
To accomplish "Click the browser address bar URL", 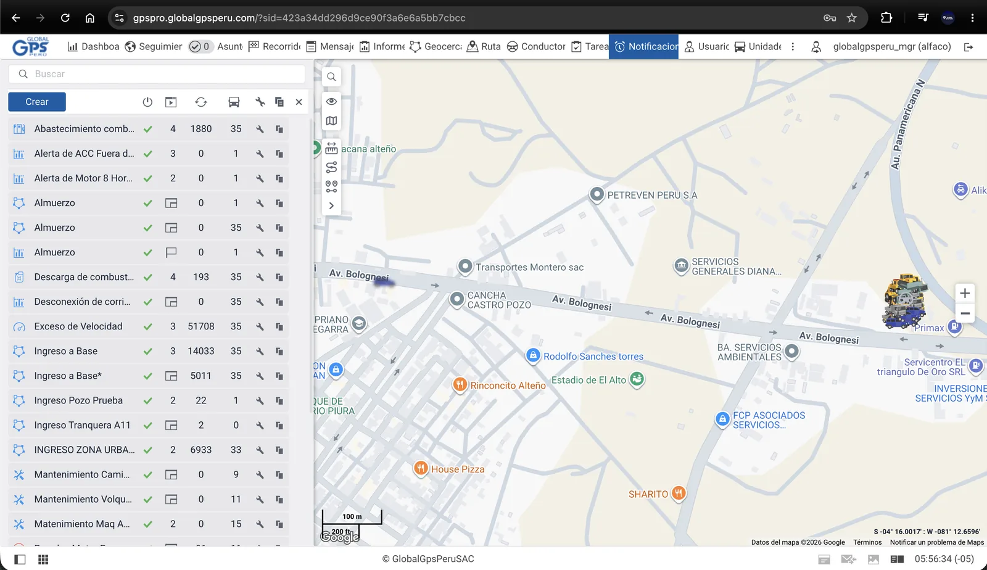I will tap(299, 18).
